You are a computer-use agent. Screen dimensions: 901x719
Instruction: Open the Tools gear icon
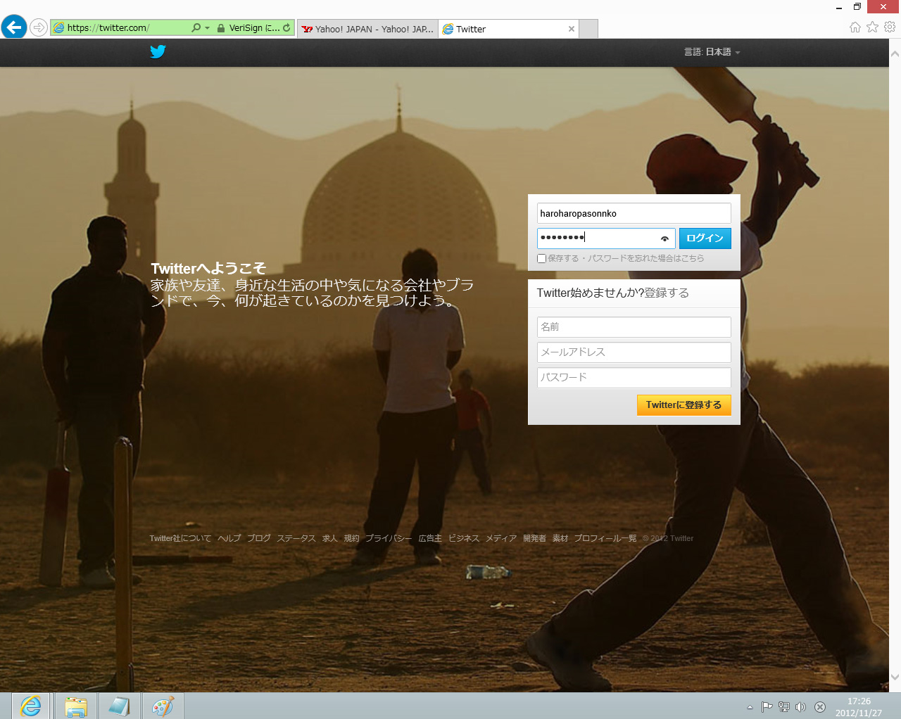tap(890, 27)
